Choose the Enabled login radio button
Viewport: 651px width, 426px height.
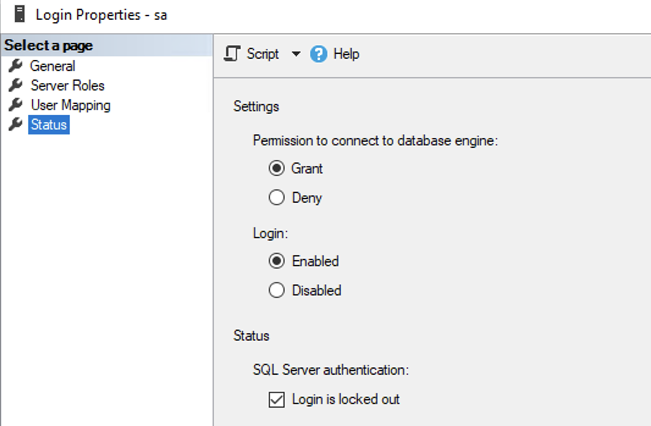[277, 261]
